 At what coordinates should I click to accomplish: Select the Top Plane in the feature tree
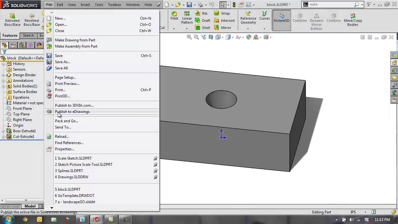[21, 114]
